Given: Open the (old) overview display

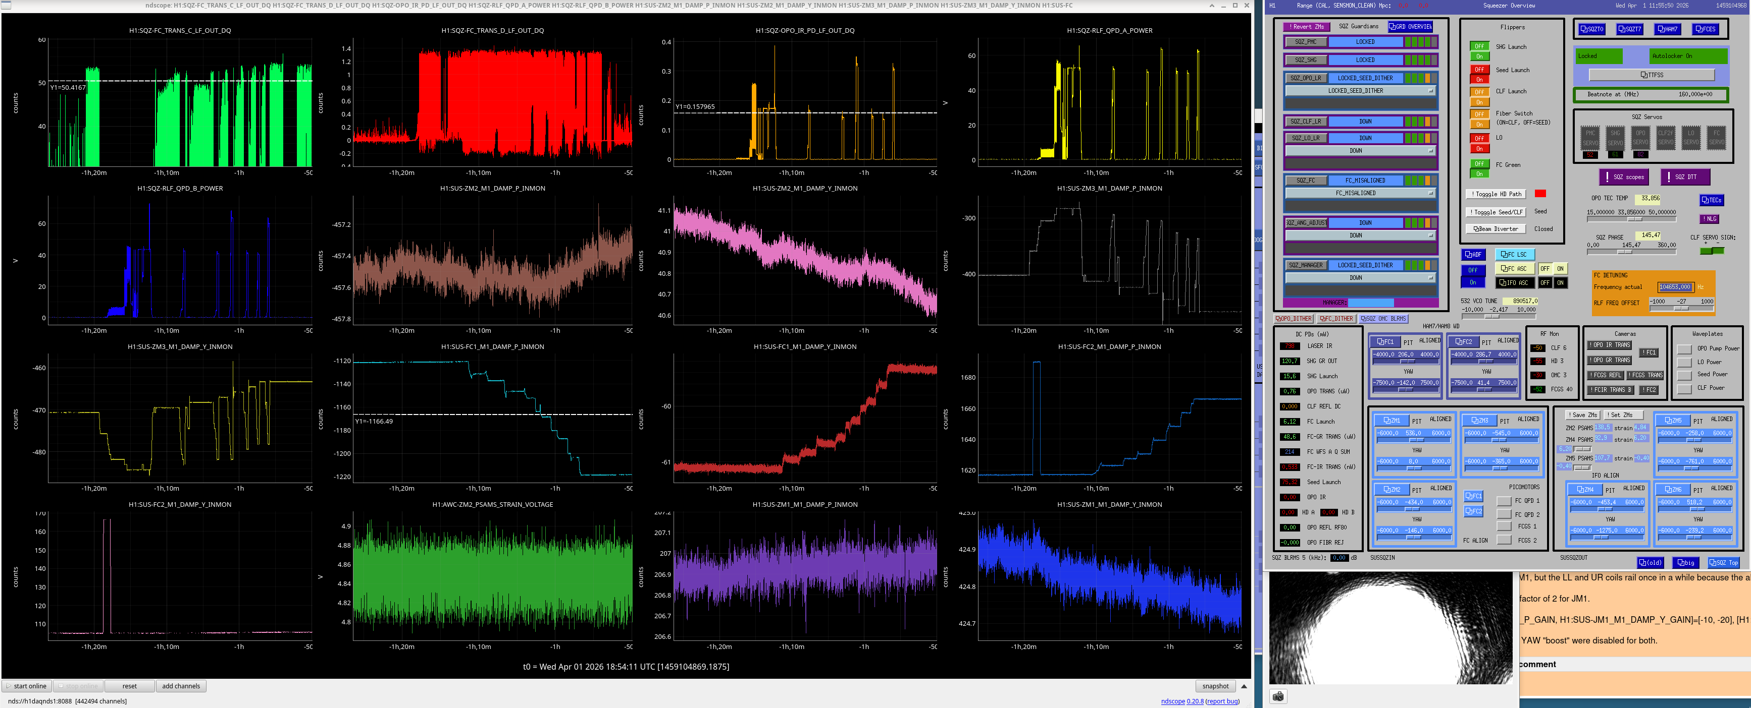Looking at the screenshot, I should click(1650, 563).
